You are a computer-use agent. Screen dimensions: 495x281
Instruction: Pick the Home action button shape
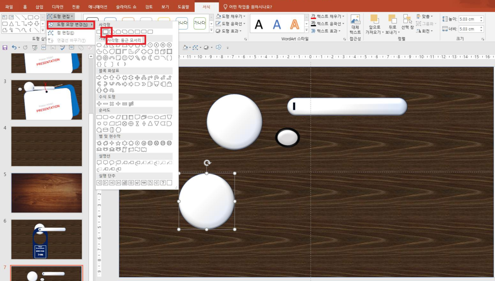point(125,183)
